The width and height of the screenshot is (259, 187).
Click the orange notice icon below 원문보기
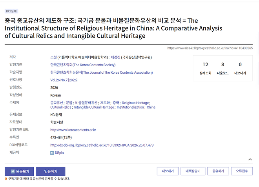pyautogui.click(x=6, y=179)
